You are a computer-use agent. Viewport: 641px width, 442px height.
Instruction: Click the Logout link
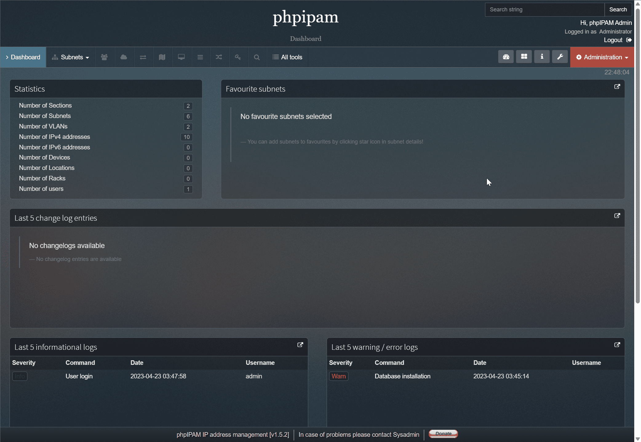(x=612, y=40)
